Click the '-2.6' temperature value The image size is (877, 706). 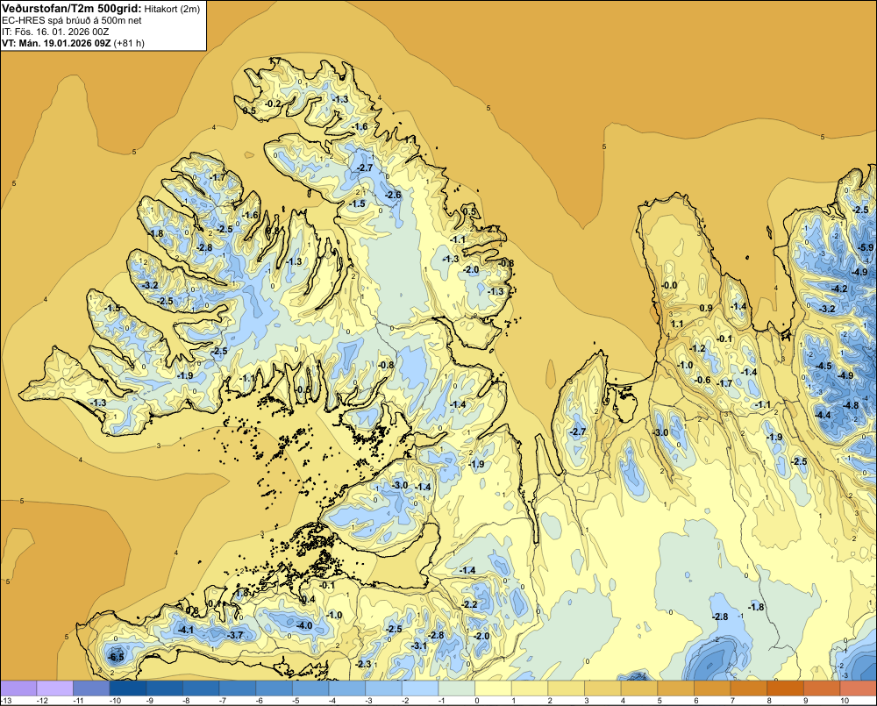click(x=393, y=195)
